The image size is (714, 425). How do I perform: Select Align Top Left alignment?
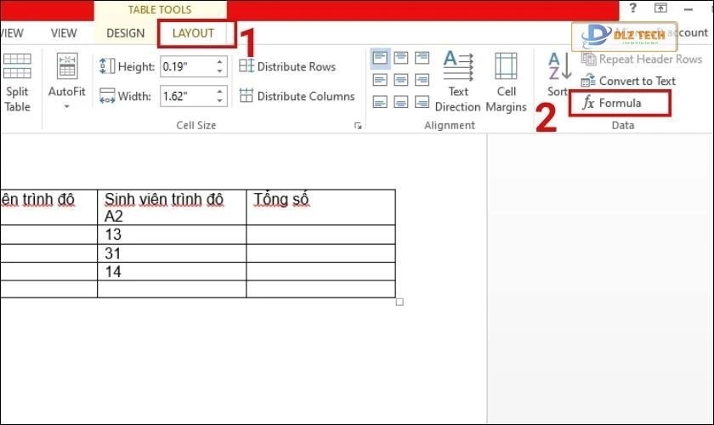point(380,59)
